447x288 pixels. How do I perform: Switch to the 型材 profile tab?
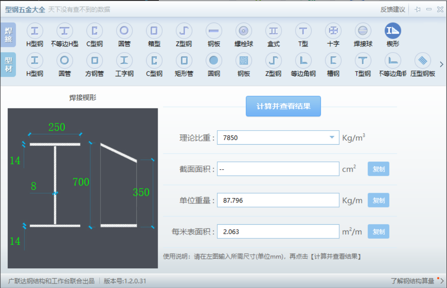tap(8, 65)
